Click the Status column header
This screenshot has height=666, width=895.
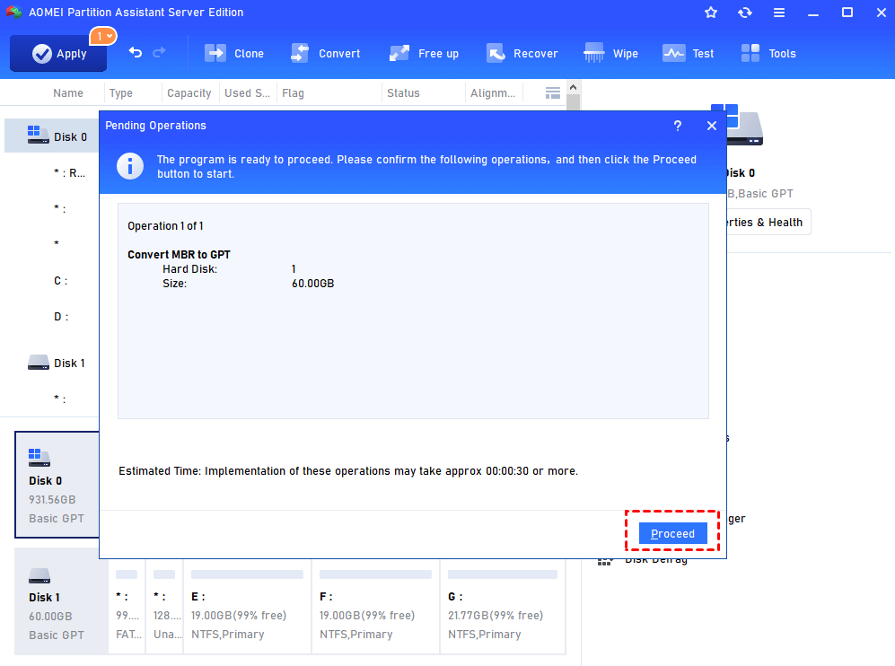pyautogui.click(x=404, y=93)
